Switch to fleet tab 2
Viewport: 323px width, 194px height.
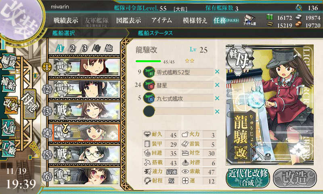tap(72, 48)
